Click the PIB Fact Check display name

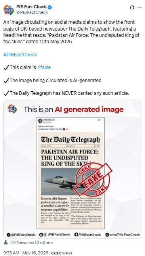pyautogui.click(x=32, y=7)
